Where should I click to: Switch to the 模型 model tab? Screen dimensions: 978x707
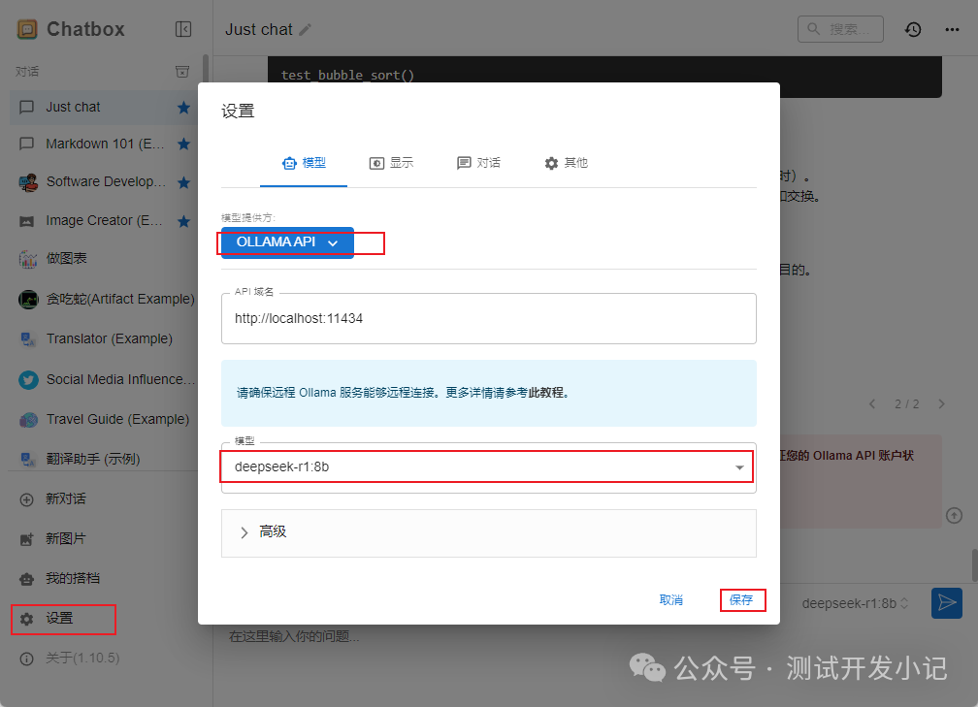point(304,163)
